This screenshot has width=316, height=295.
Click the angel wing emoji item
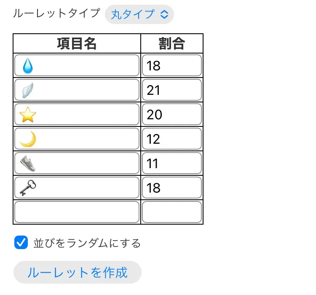(x=27, y=90)
